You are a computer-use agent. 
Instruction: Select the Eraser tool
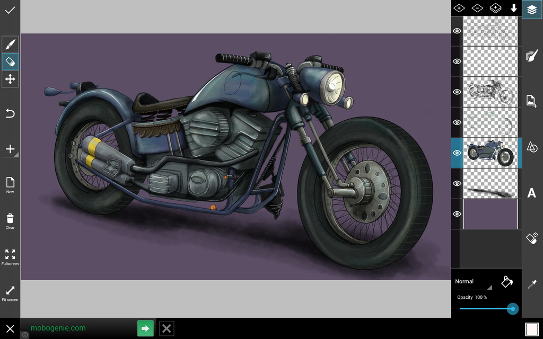coord(10,62)
